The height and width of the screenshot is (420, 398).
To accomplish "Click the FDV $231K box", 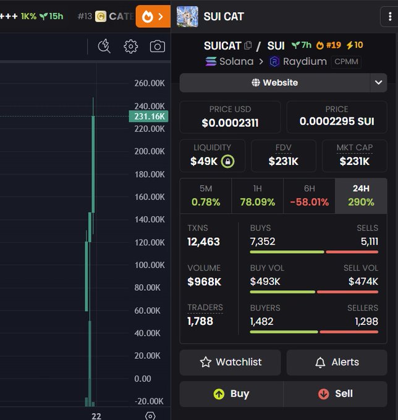I will (283, 156).
